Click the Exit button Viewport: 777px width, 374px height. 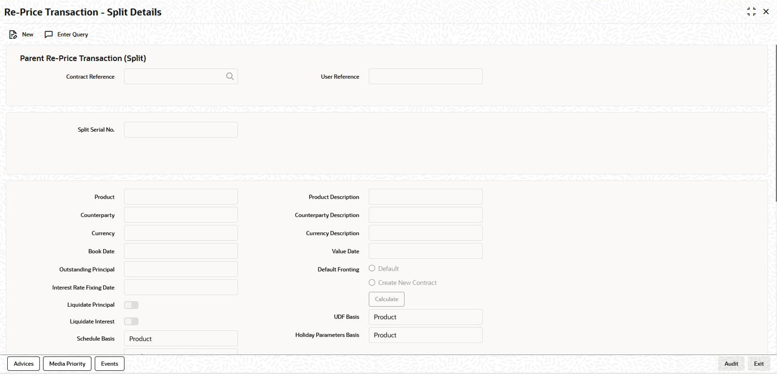pyautogui.click(x=759, y=364)
